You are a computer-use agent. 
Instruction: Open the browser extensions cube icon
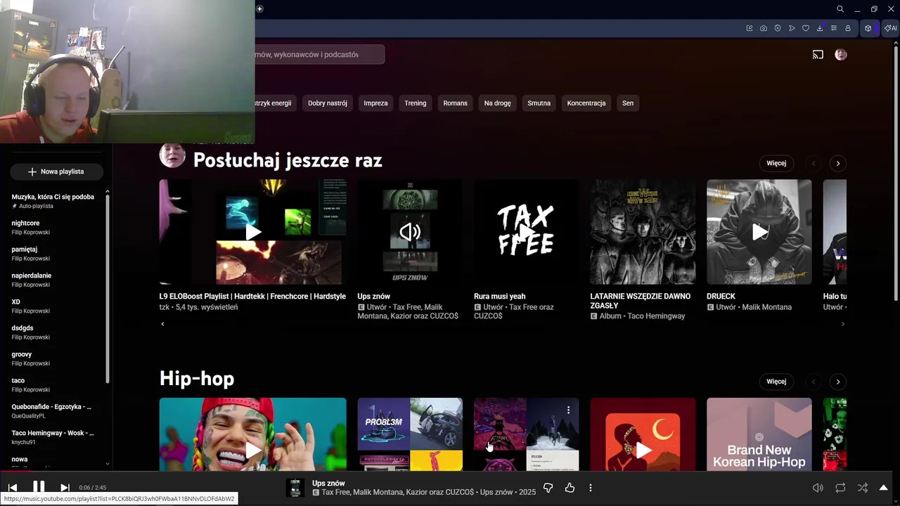pos(868,28)
